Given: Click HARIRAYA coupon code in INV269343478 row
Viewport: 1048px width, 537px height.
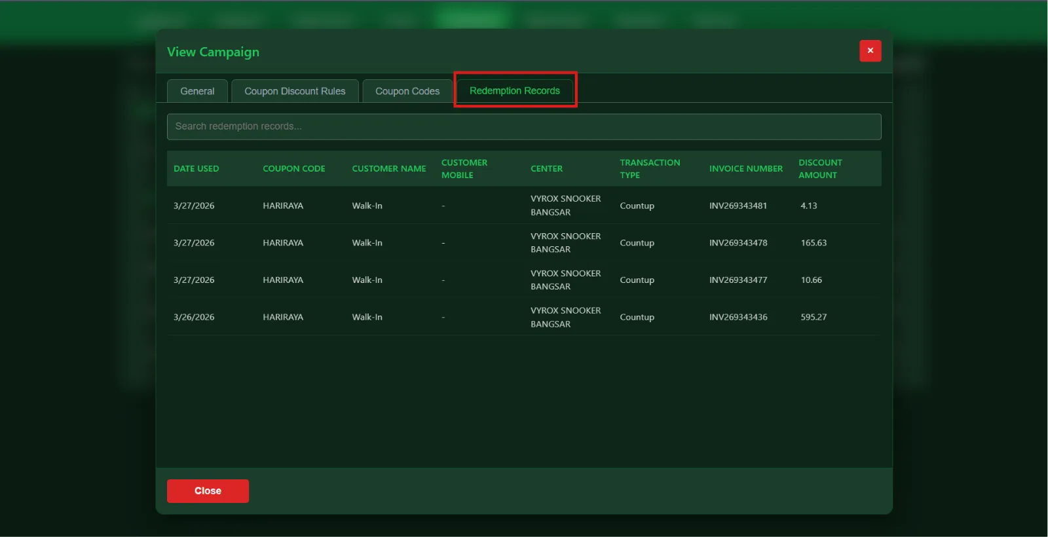Looking at the screenshot, I should 283,242.
